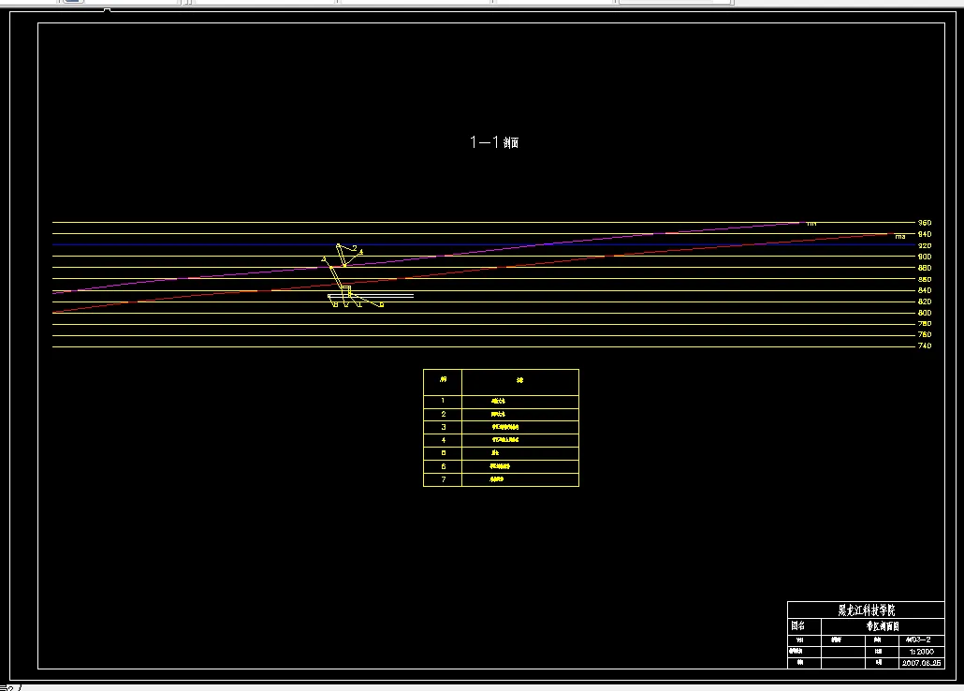Click the 740 elevation label
This screenshot has height=691, width=964.
(x=924, y=345)
